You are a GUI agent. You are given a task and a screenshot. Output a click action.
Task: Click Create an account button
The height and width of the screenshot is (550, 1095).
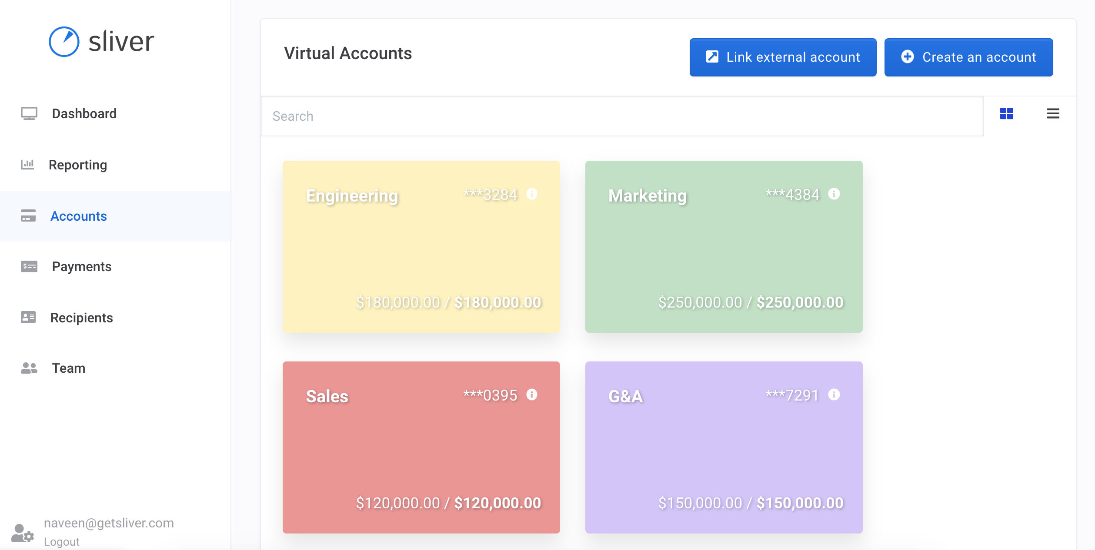968,57
